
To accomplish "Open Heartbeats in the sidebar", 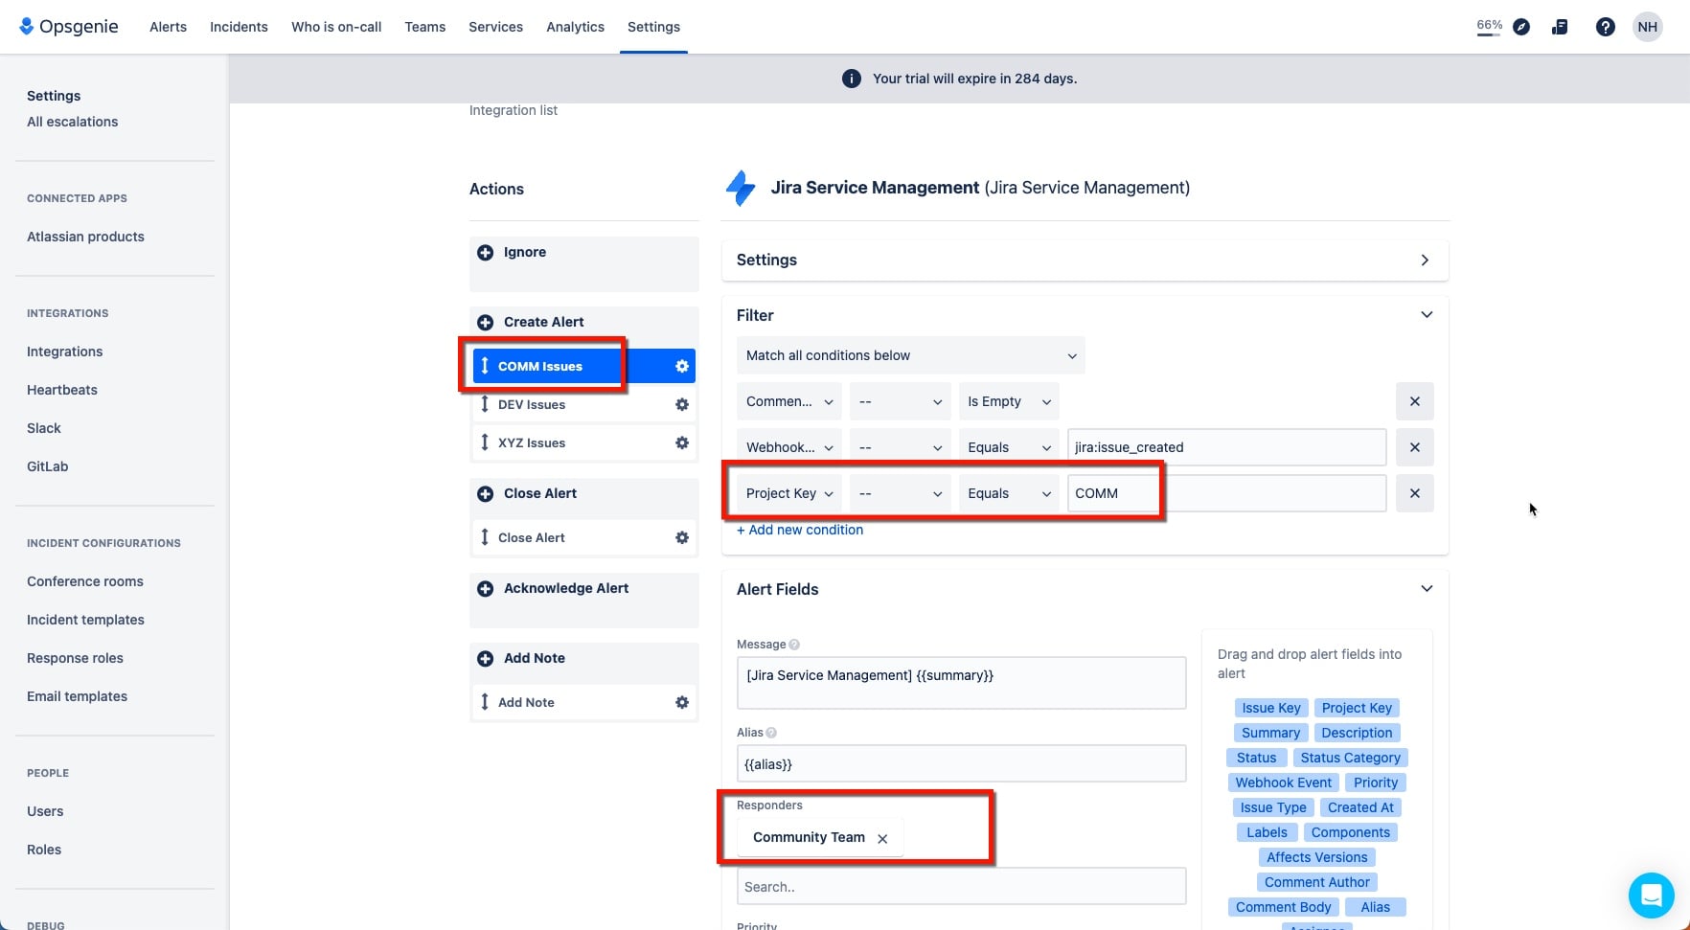I will pyautogui.click(x=62, y=390).
